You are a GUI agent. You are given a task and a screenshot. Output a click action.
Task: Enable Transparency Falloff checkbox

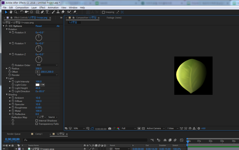pyautogui.click(x=36, y=124)
